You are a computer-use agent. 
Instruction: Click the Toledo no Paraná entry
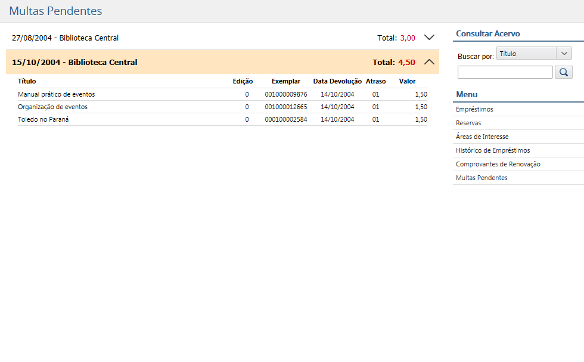[x=45, y=119]
